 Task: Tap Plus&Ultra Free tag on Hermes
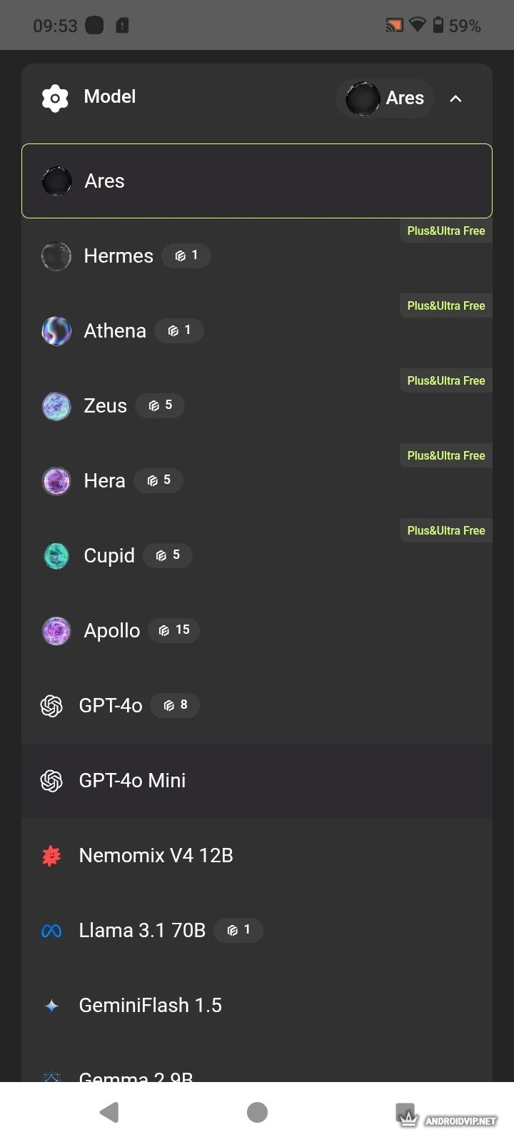coord(445,231)
